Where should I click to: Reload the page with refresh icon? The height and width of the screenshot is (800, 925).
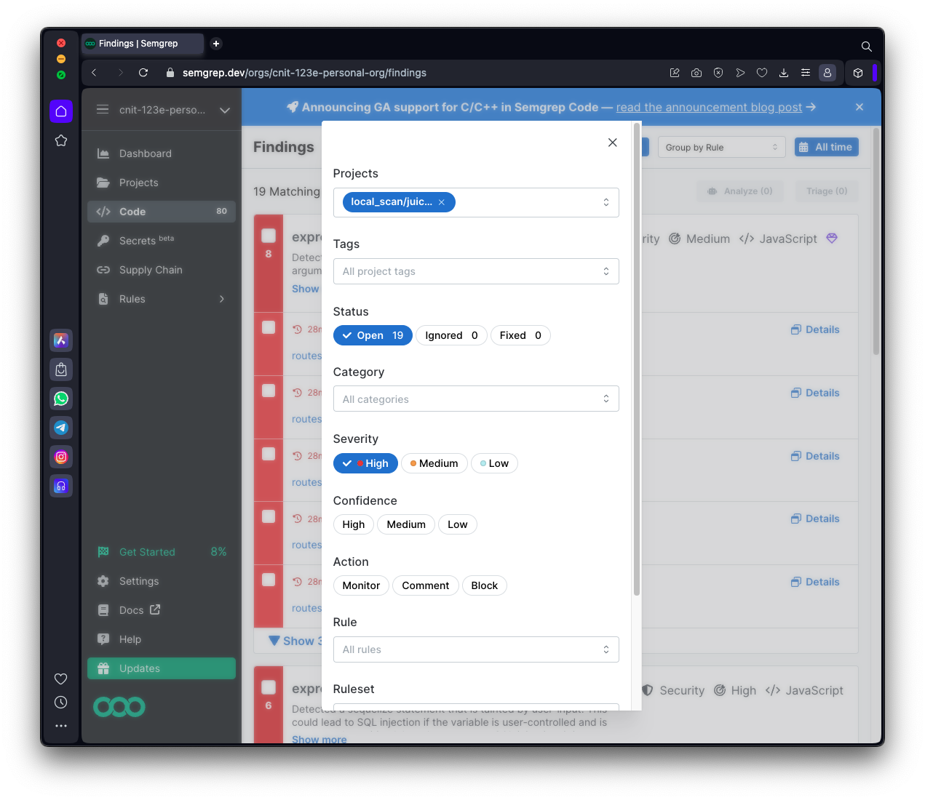click(x=143, y=73)
